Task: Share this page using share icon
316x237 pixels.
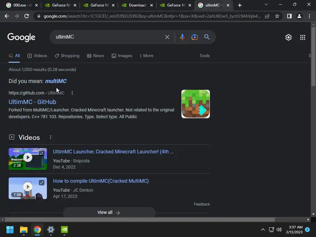Action: click(267, 16)
